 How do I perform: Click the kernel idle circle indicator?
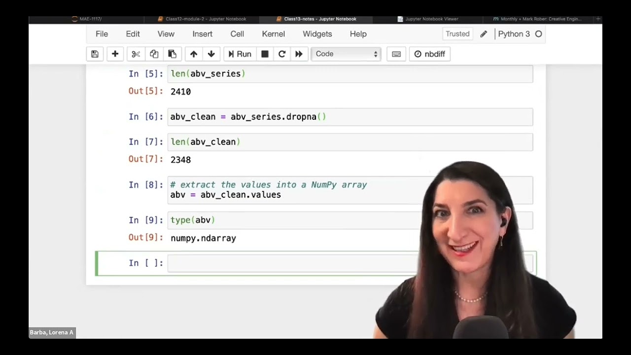point(538,34)
